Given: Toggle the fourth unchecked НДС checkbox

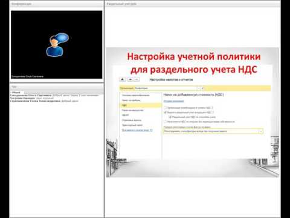Looking at the screenshot, I should tap(165, 122).
